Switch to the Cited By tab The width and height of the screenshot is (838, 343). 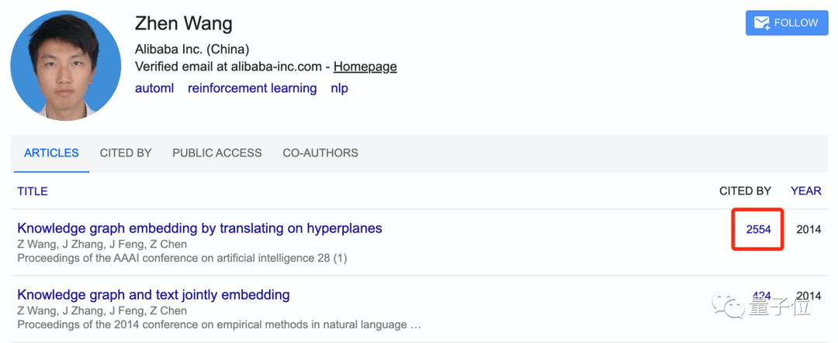126,153
